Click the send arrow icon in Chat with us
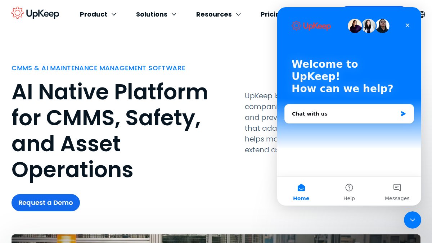 tap(403, 114)
